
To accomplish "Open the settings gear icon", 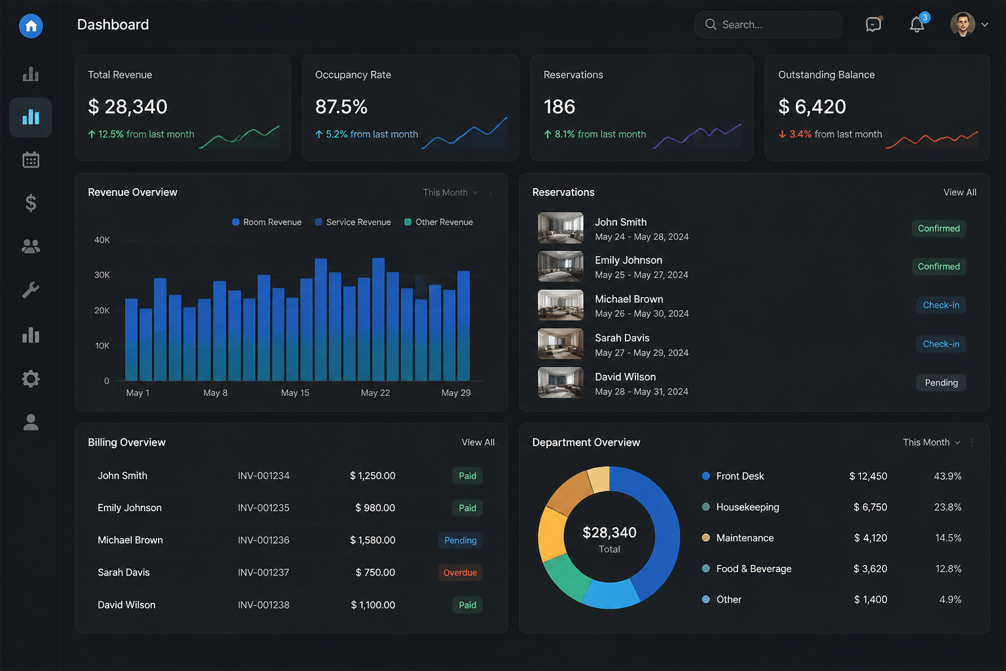I will point(31,379).
